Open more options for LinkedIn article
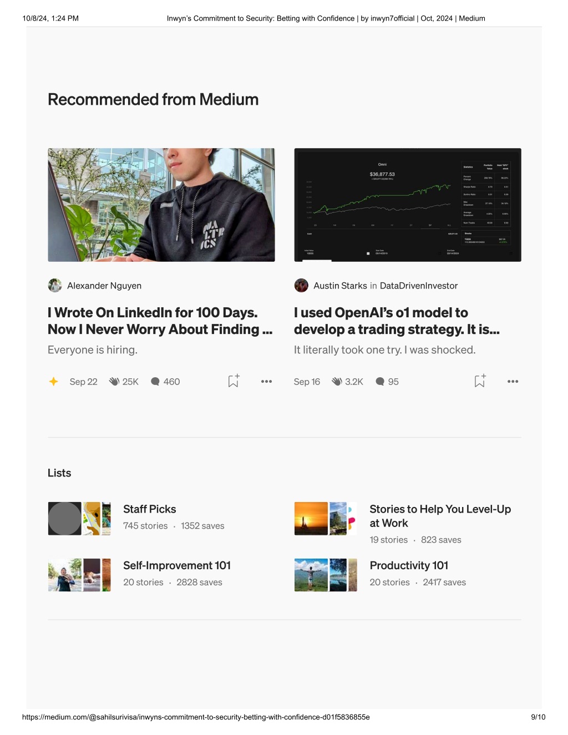The width and height of the screenshot is (568, 735). tap(266, 382)
